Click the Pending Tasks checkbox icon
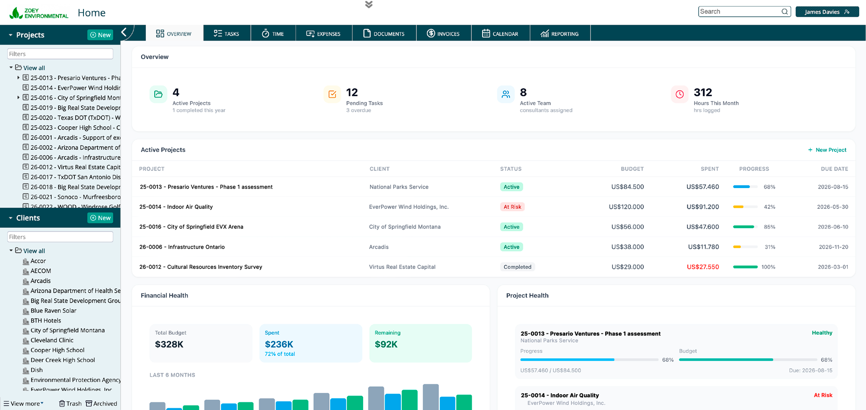Viewport: 866px width, 410px height. (x=332, y=94)
